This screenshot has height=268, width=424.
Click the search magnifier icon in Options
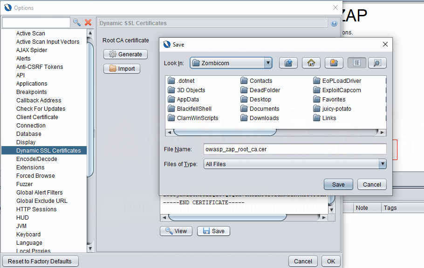click(77, 22)
